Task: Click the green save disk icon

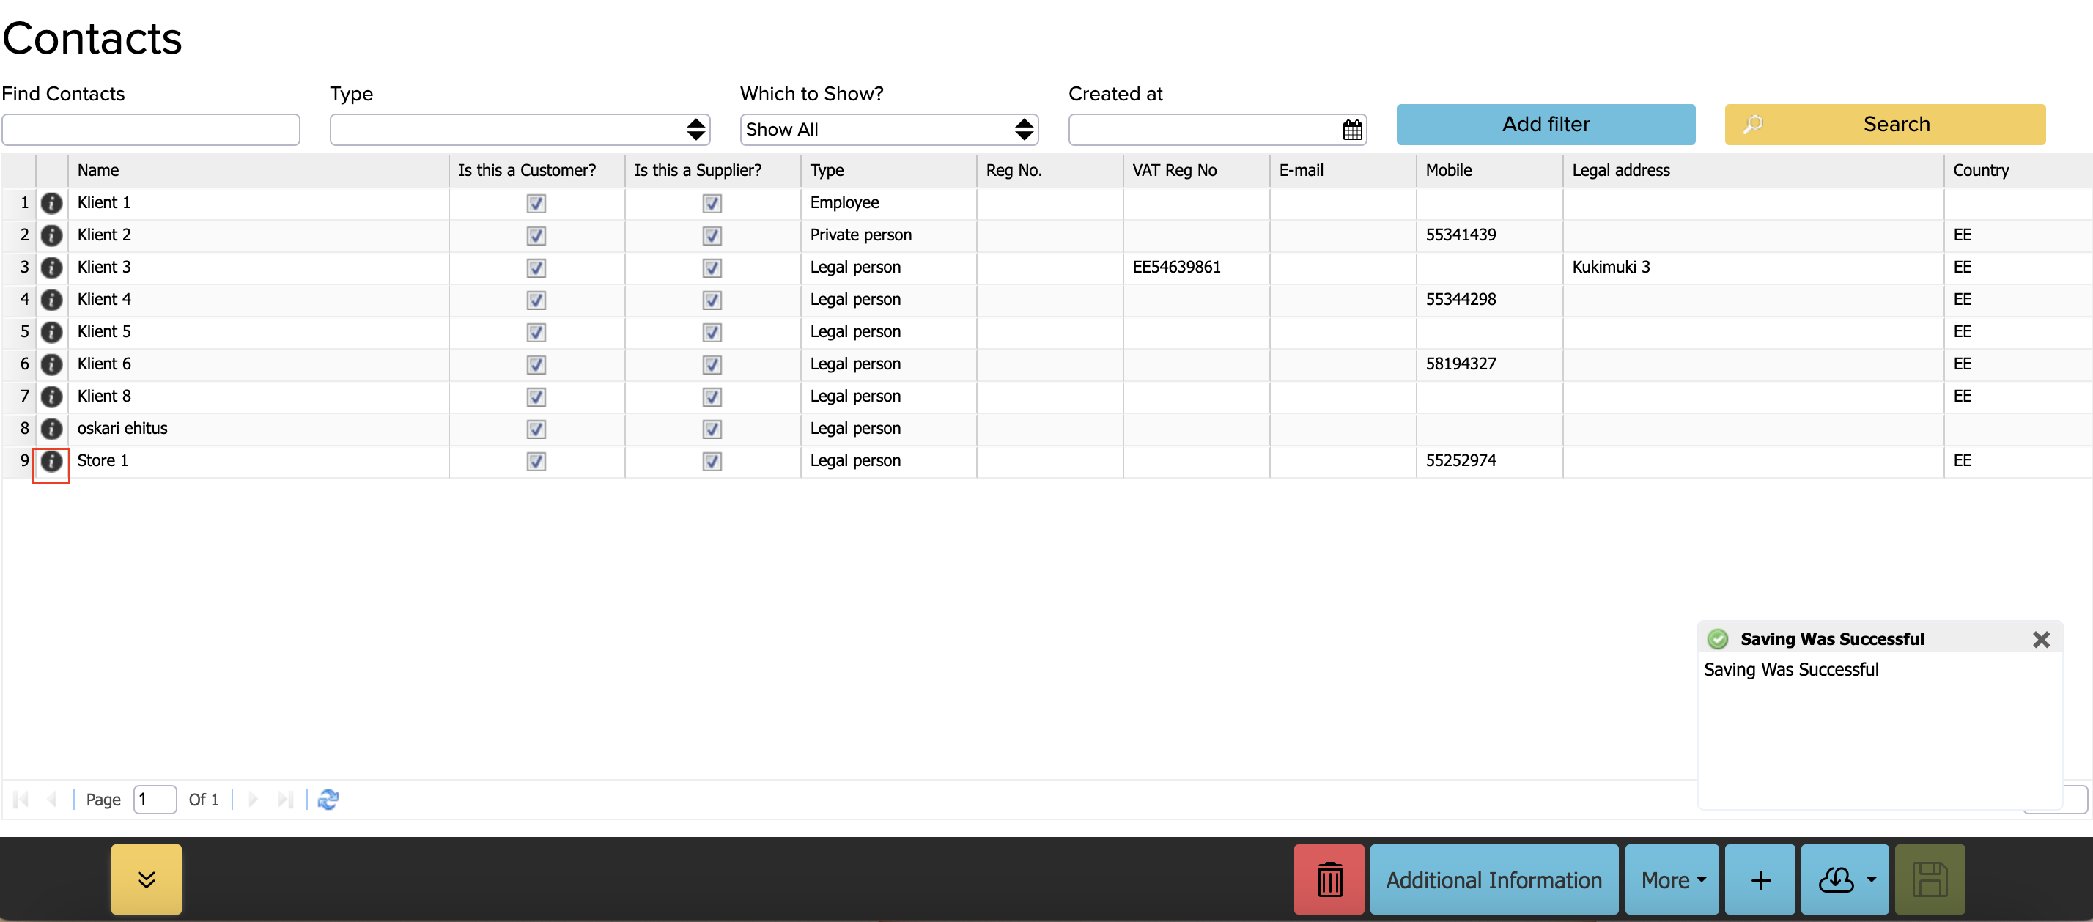Action: coord(1929,879)
